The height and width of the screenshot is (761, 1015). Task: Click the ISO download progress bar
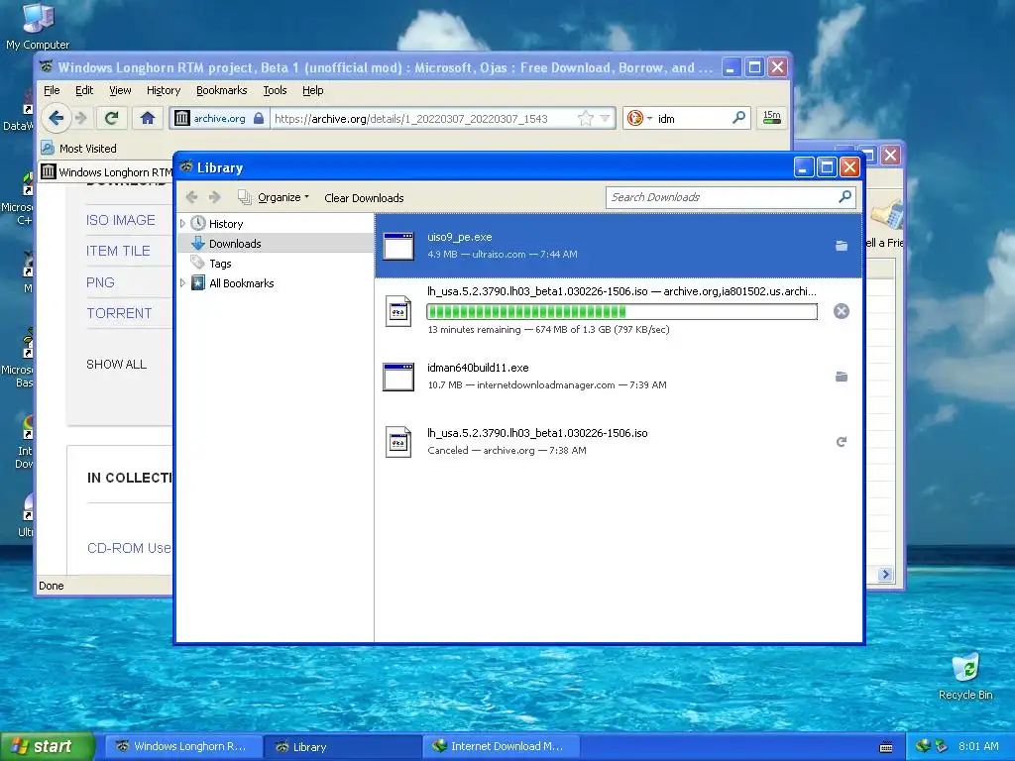coord(621,312)
